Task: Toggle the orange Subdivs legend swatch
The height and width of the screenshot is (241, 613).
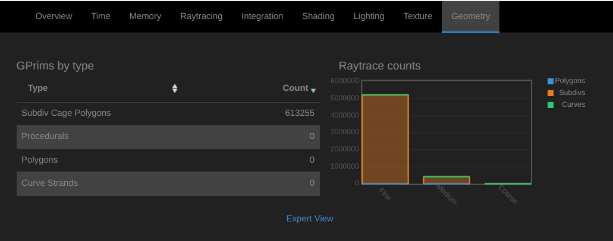Action: pos(551,93)
